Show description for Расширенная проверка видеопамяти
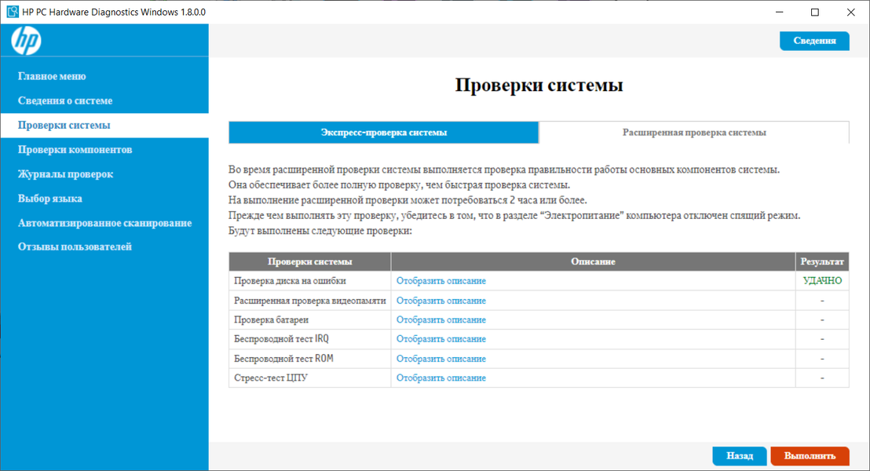This screenshot has width=870, height=471. point(441,300)
